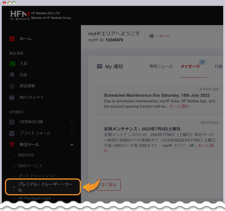The height and width of the screenshot is (211, 225).
Task: Expand the プラットフォーム chevron
Action: click(x=72, y=133)
